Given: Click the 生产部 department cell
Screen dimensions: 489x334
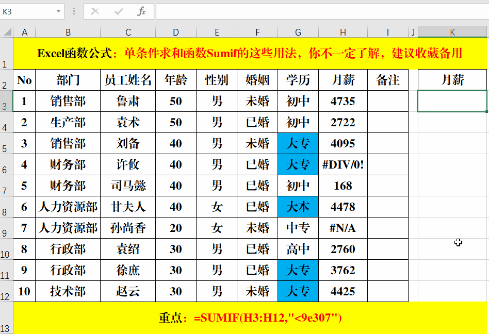Looking at the screenshot, I should [68, 123].
